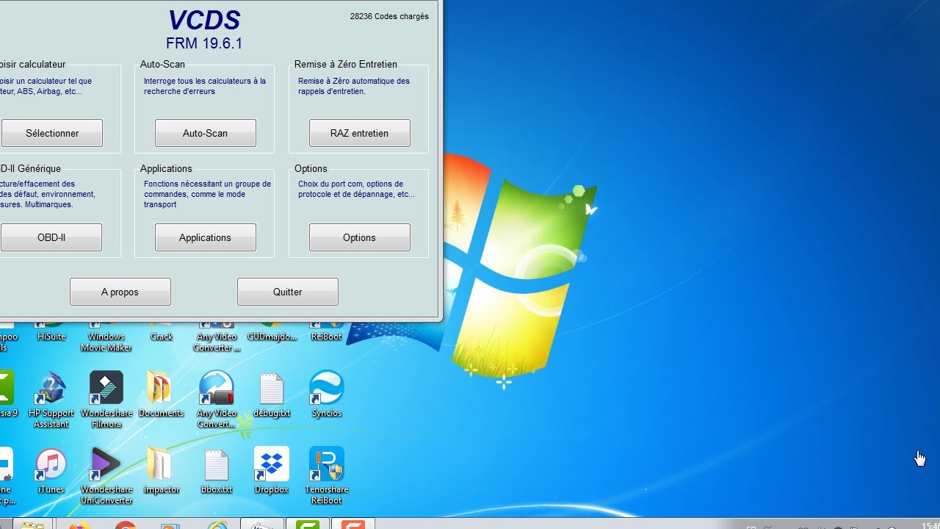Open the OBD-II generic functions button

(51, 237)
